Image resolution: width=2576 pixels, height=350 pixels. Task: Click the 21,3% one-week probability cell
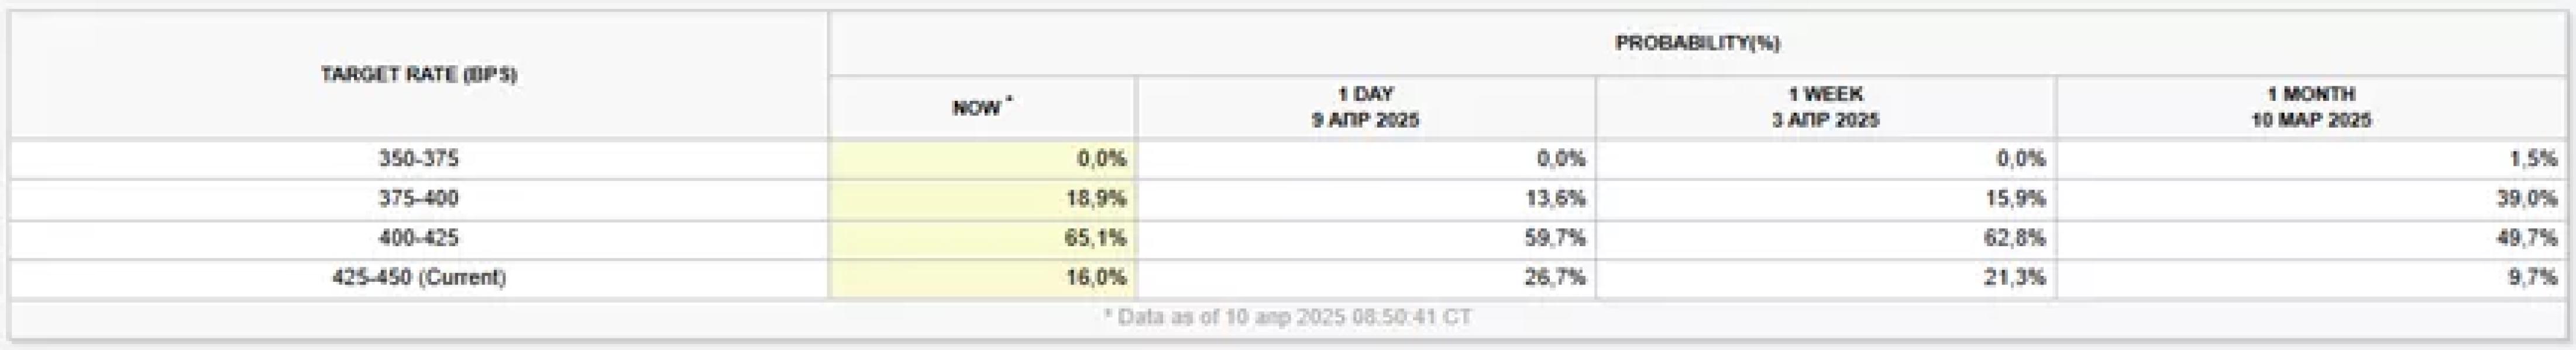pos(1826,278)
